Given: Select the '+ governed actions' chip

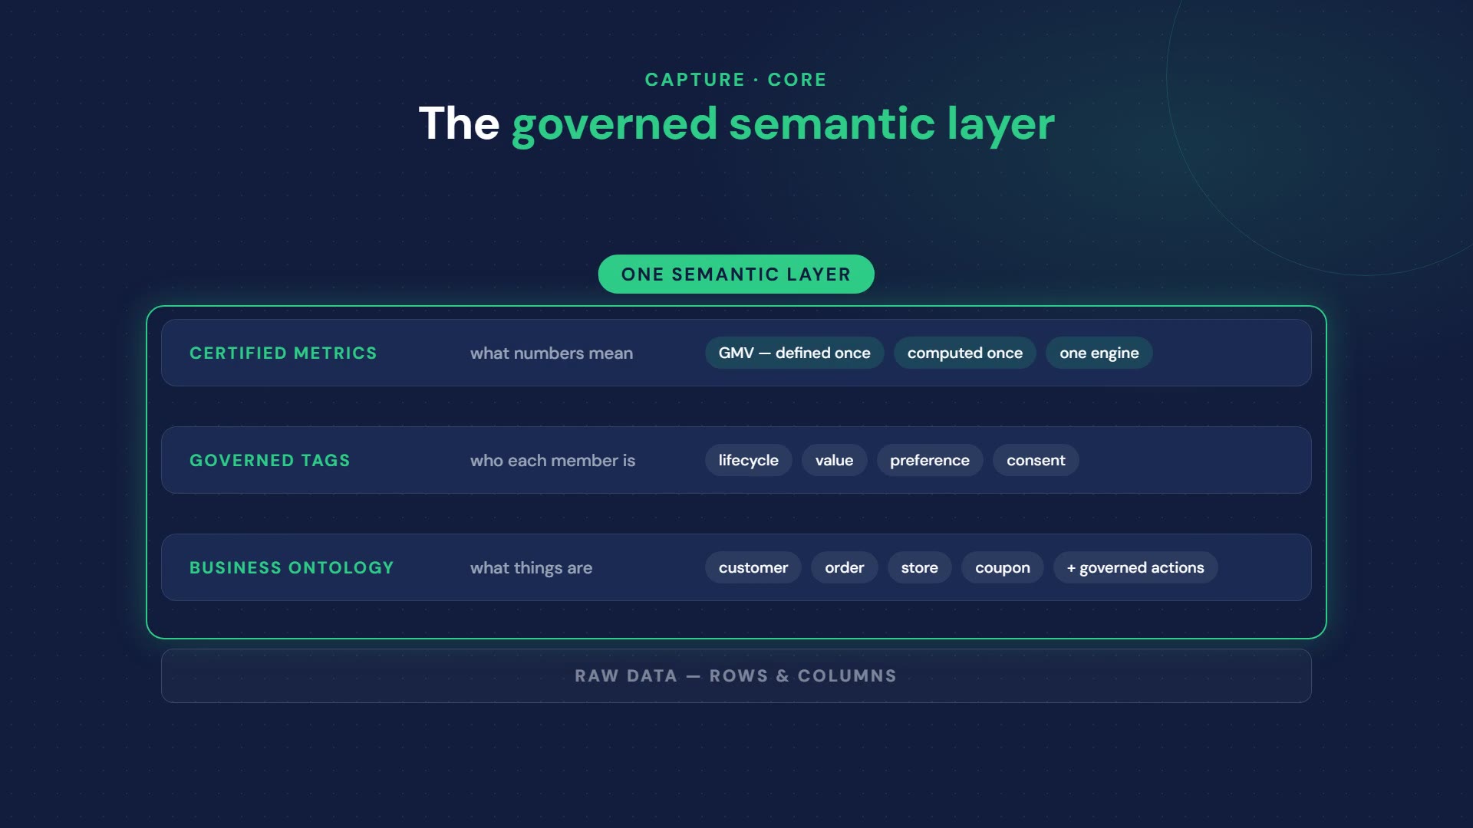Looking at the screenshot, I should [x=1135, y=567].
